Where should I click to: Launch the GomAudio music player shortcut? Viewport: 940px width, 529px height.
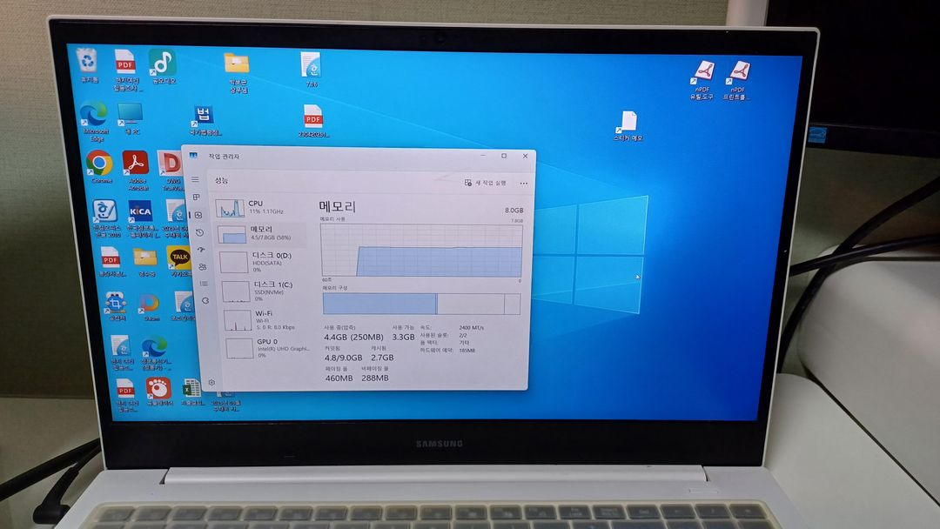(161, 63)
